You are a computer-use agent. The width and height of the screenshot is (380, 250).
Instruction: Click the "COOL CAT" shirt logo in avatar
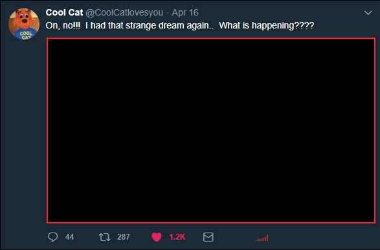coord(26,35)
